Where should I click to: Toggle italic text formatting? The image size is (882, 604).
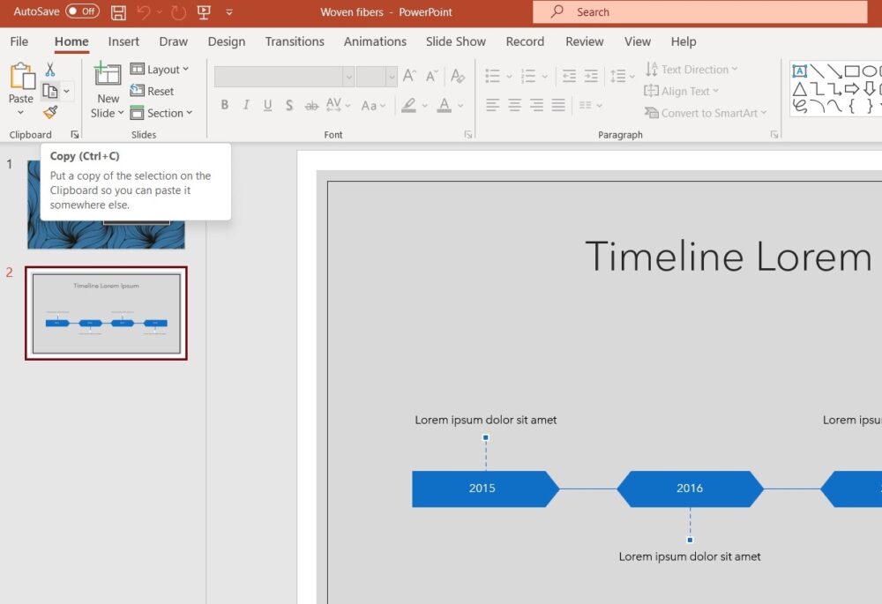point(246,106)
